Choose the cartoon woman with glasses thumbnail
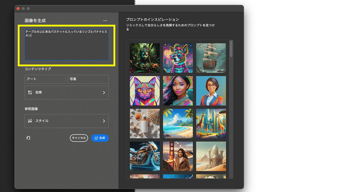 (x=211, y=91)
